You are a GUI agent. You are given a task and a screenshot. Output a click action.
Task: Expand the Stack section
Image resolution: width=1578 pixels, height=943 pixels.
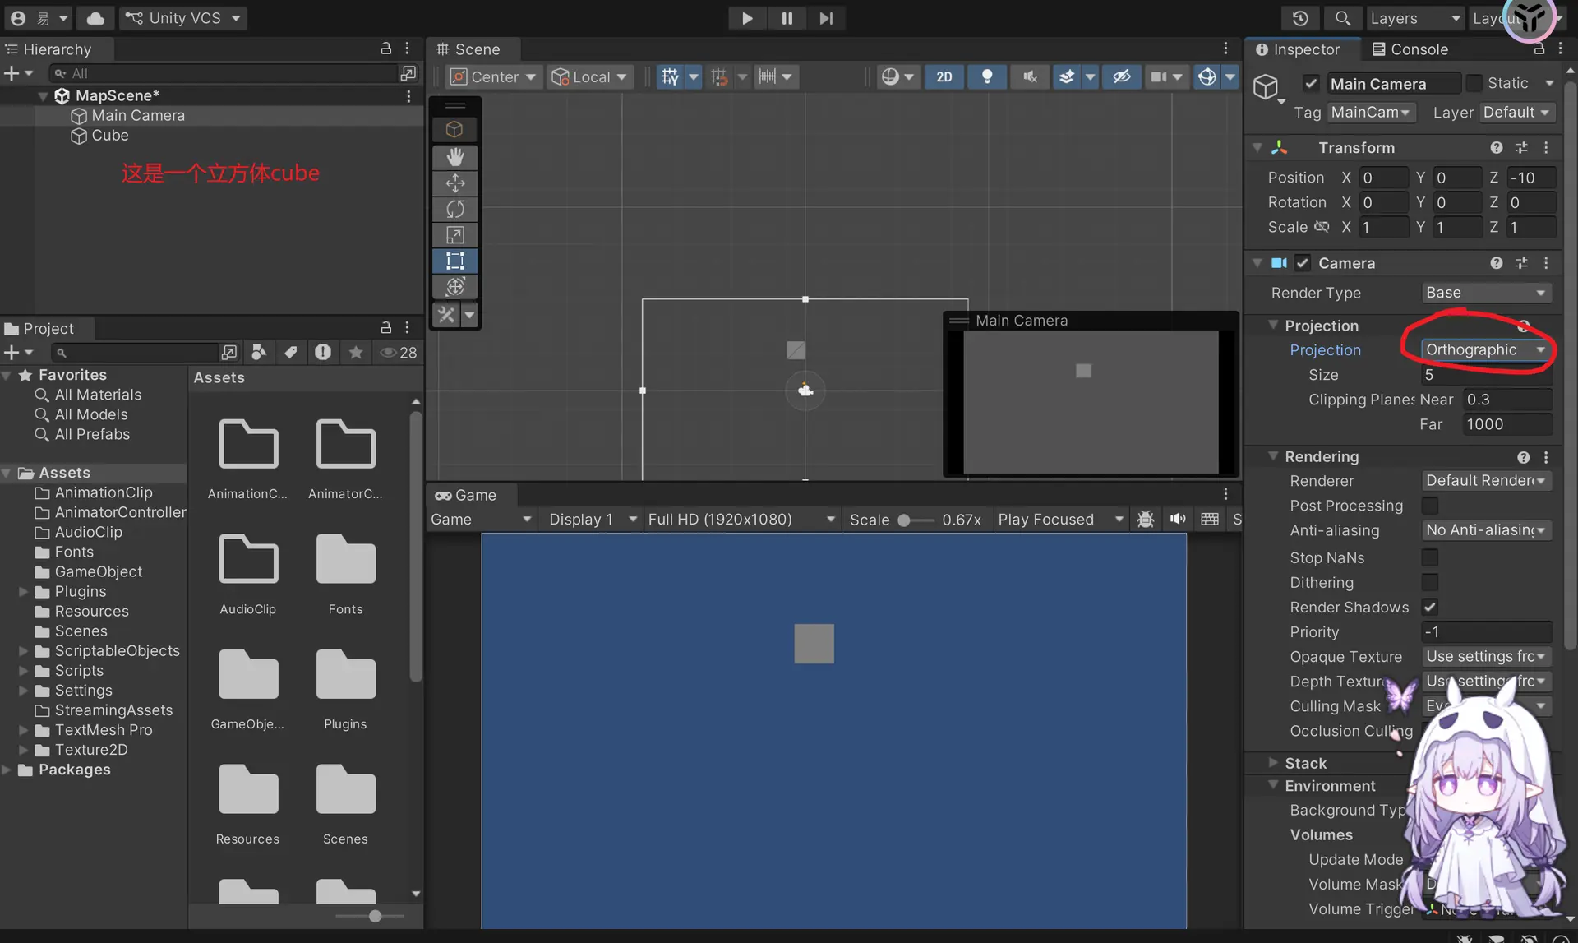point(1273,762)
